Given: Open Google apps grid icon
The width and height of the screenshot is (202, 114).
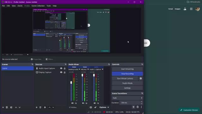Looking at the screenshot, I should [x=191, y=9].
